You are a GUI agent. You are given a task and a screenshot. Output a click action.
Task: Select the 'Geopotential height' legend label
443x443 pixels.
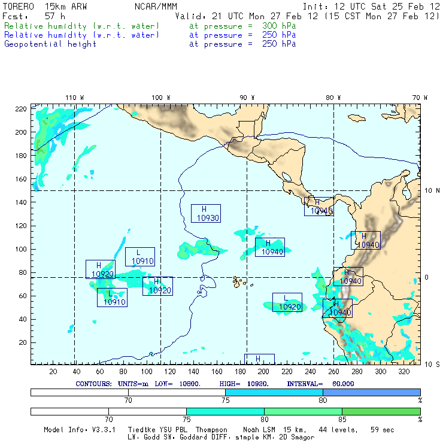[50, 44]
